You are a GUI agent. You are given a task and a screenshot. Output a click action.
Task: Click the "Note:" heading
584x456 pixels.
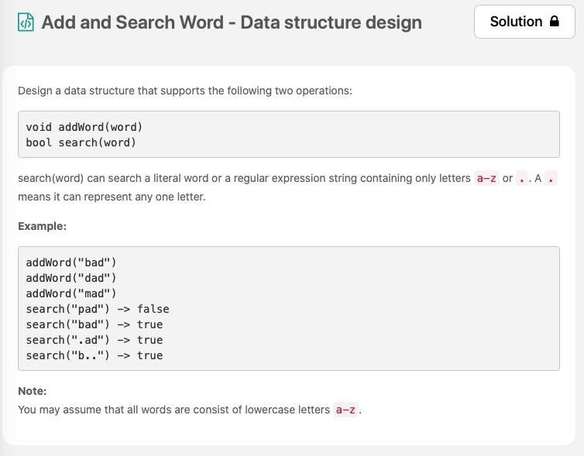pyautogui.click(x=33, y=391)
